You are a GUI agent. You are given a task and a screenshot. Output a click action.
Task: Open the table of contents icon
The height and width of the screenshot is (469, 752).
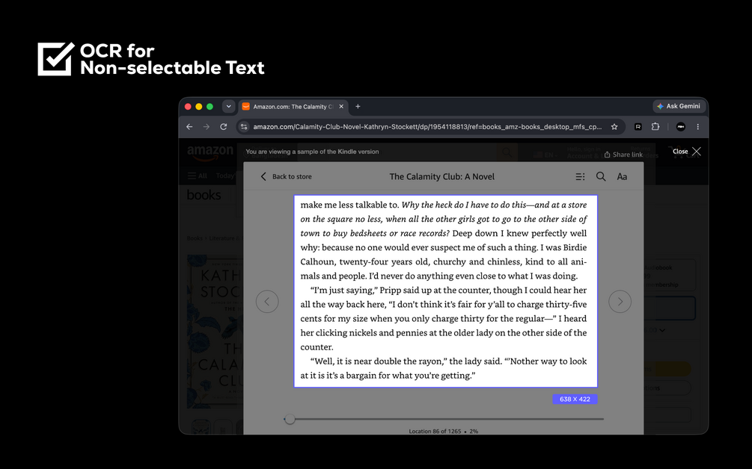(x=580, y=176)
